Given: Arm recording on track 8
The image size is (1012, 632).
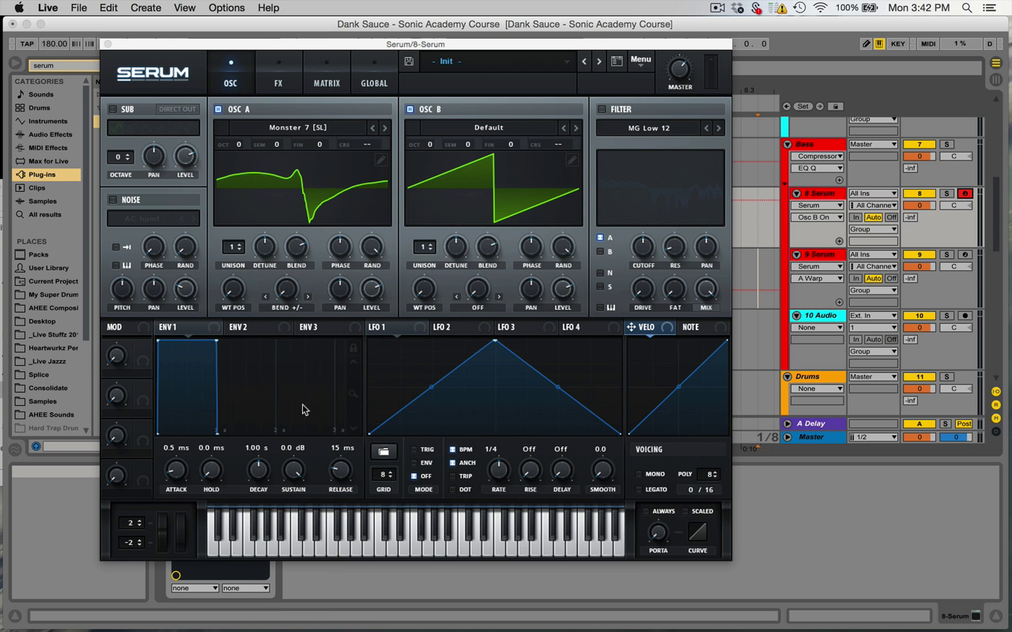Looking at the screenshot, I should click(965, 194).
